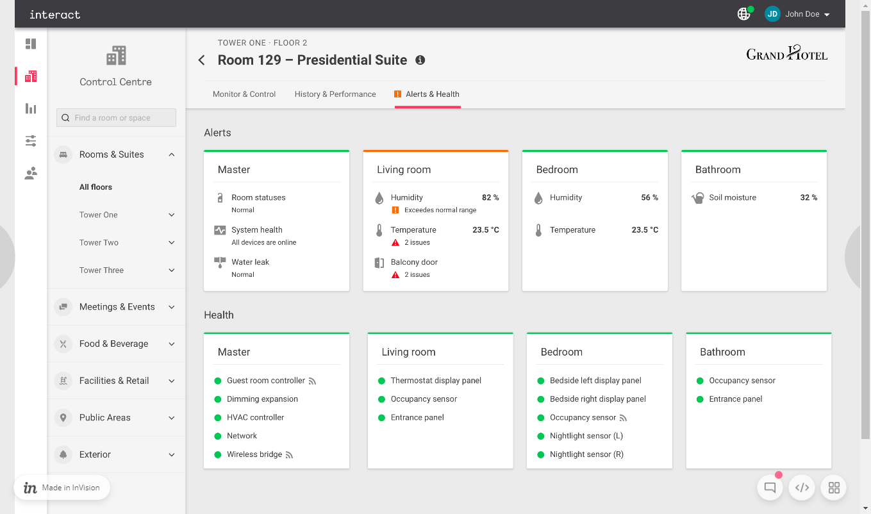Expand the Meetings & Events section
The height and width of the screenshot is (514, 871).
tap(171, 307)
